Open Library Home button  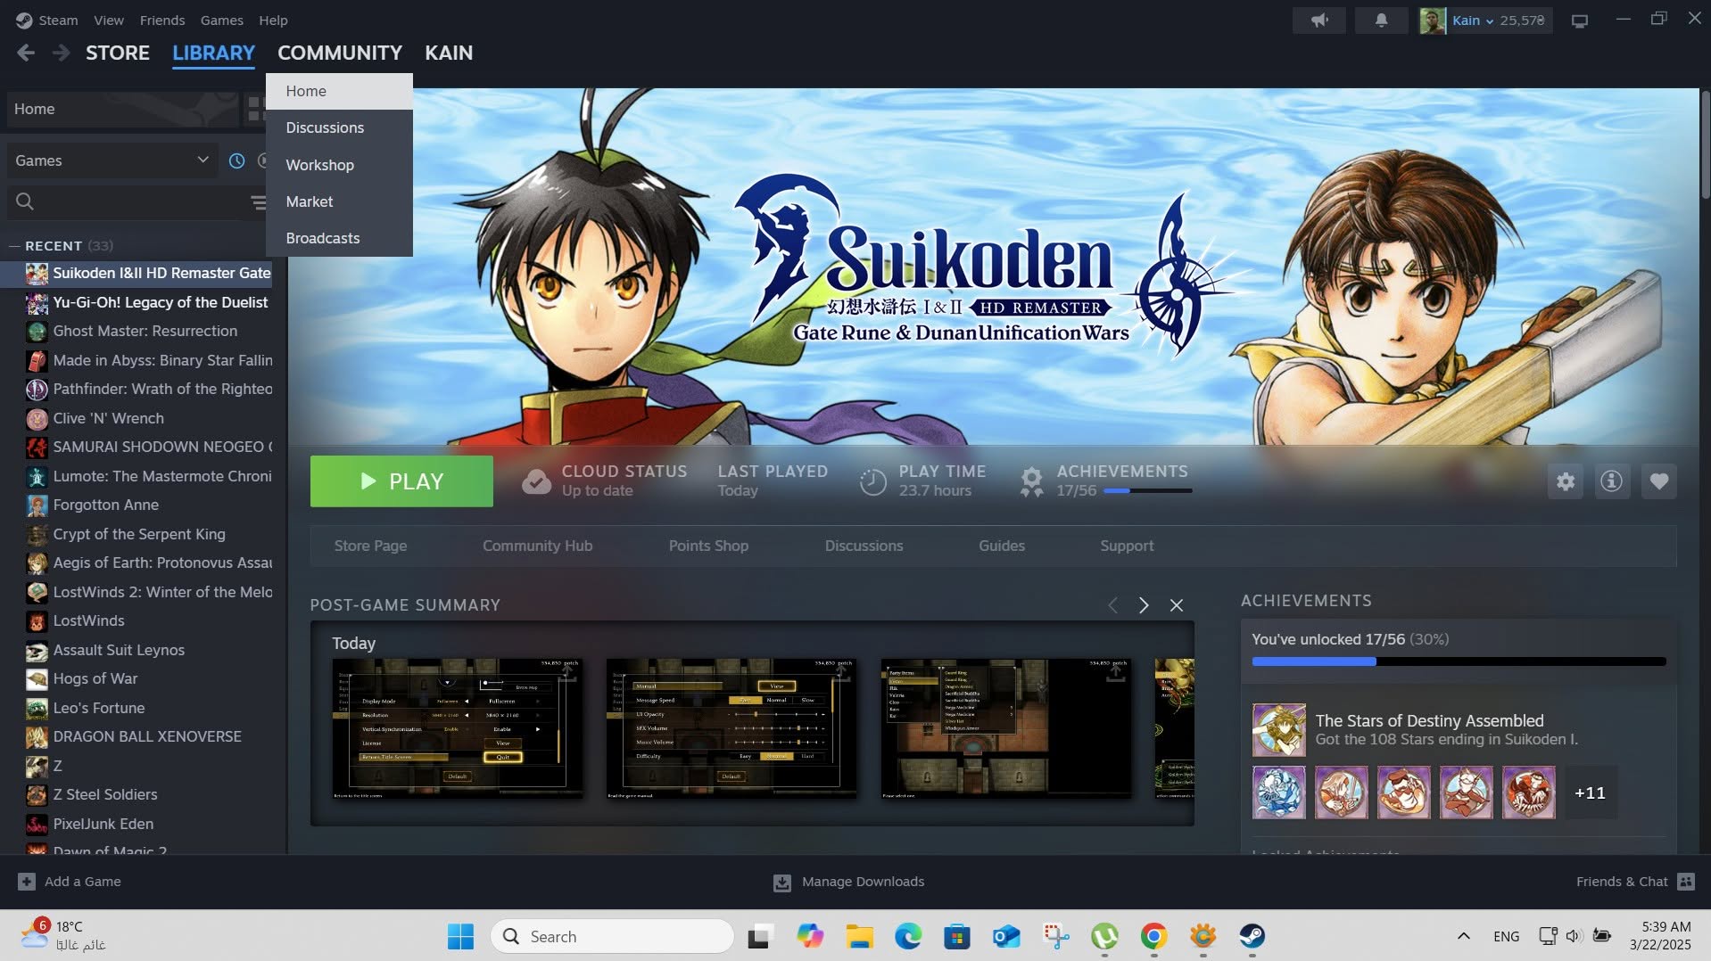(123, 109)
